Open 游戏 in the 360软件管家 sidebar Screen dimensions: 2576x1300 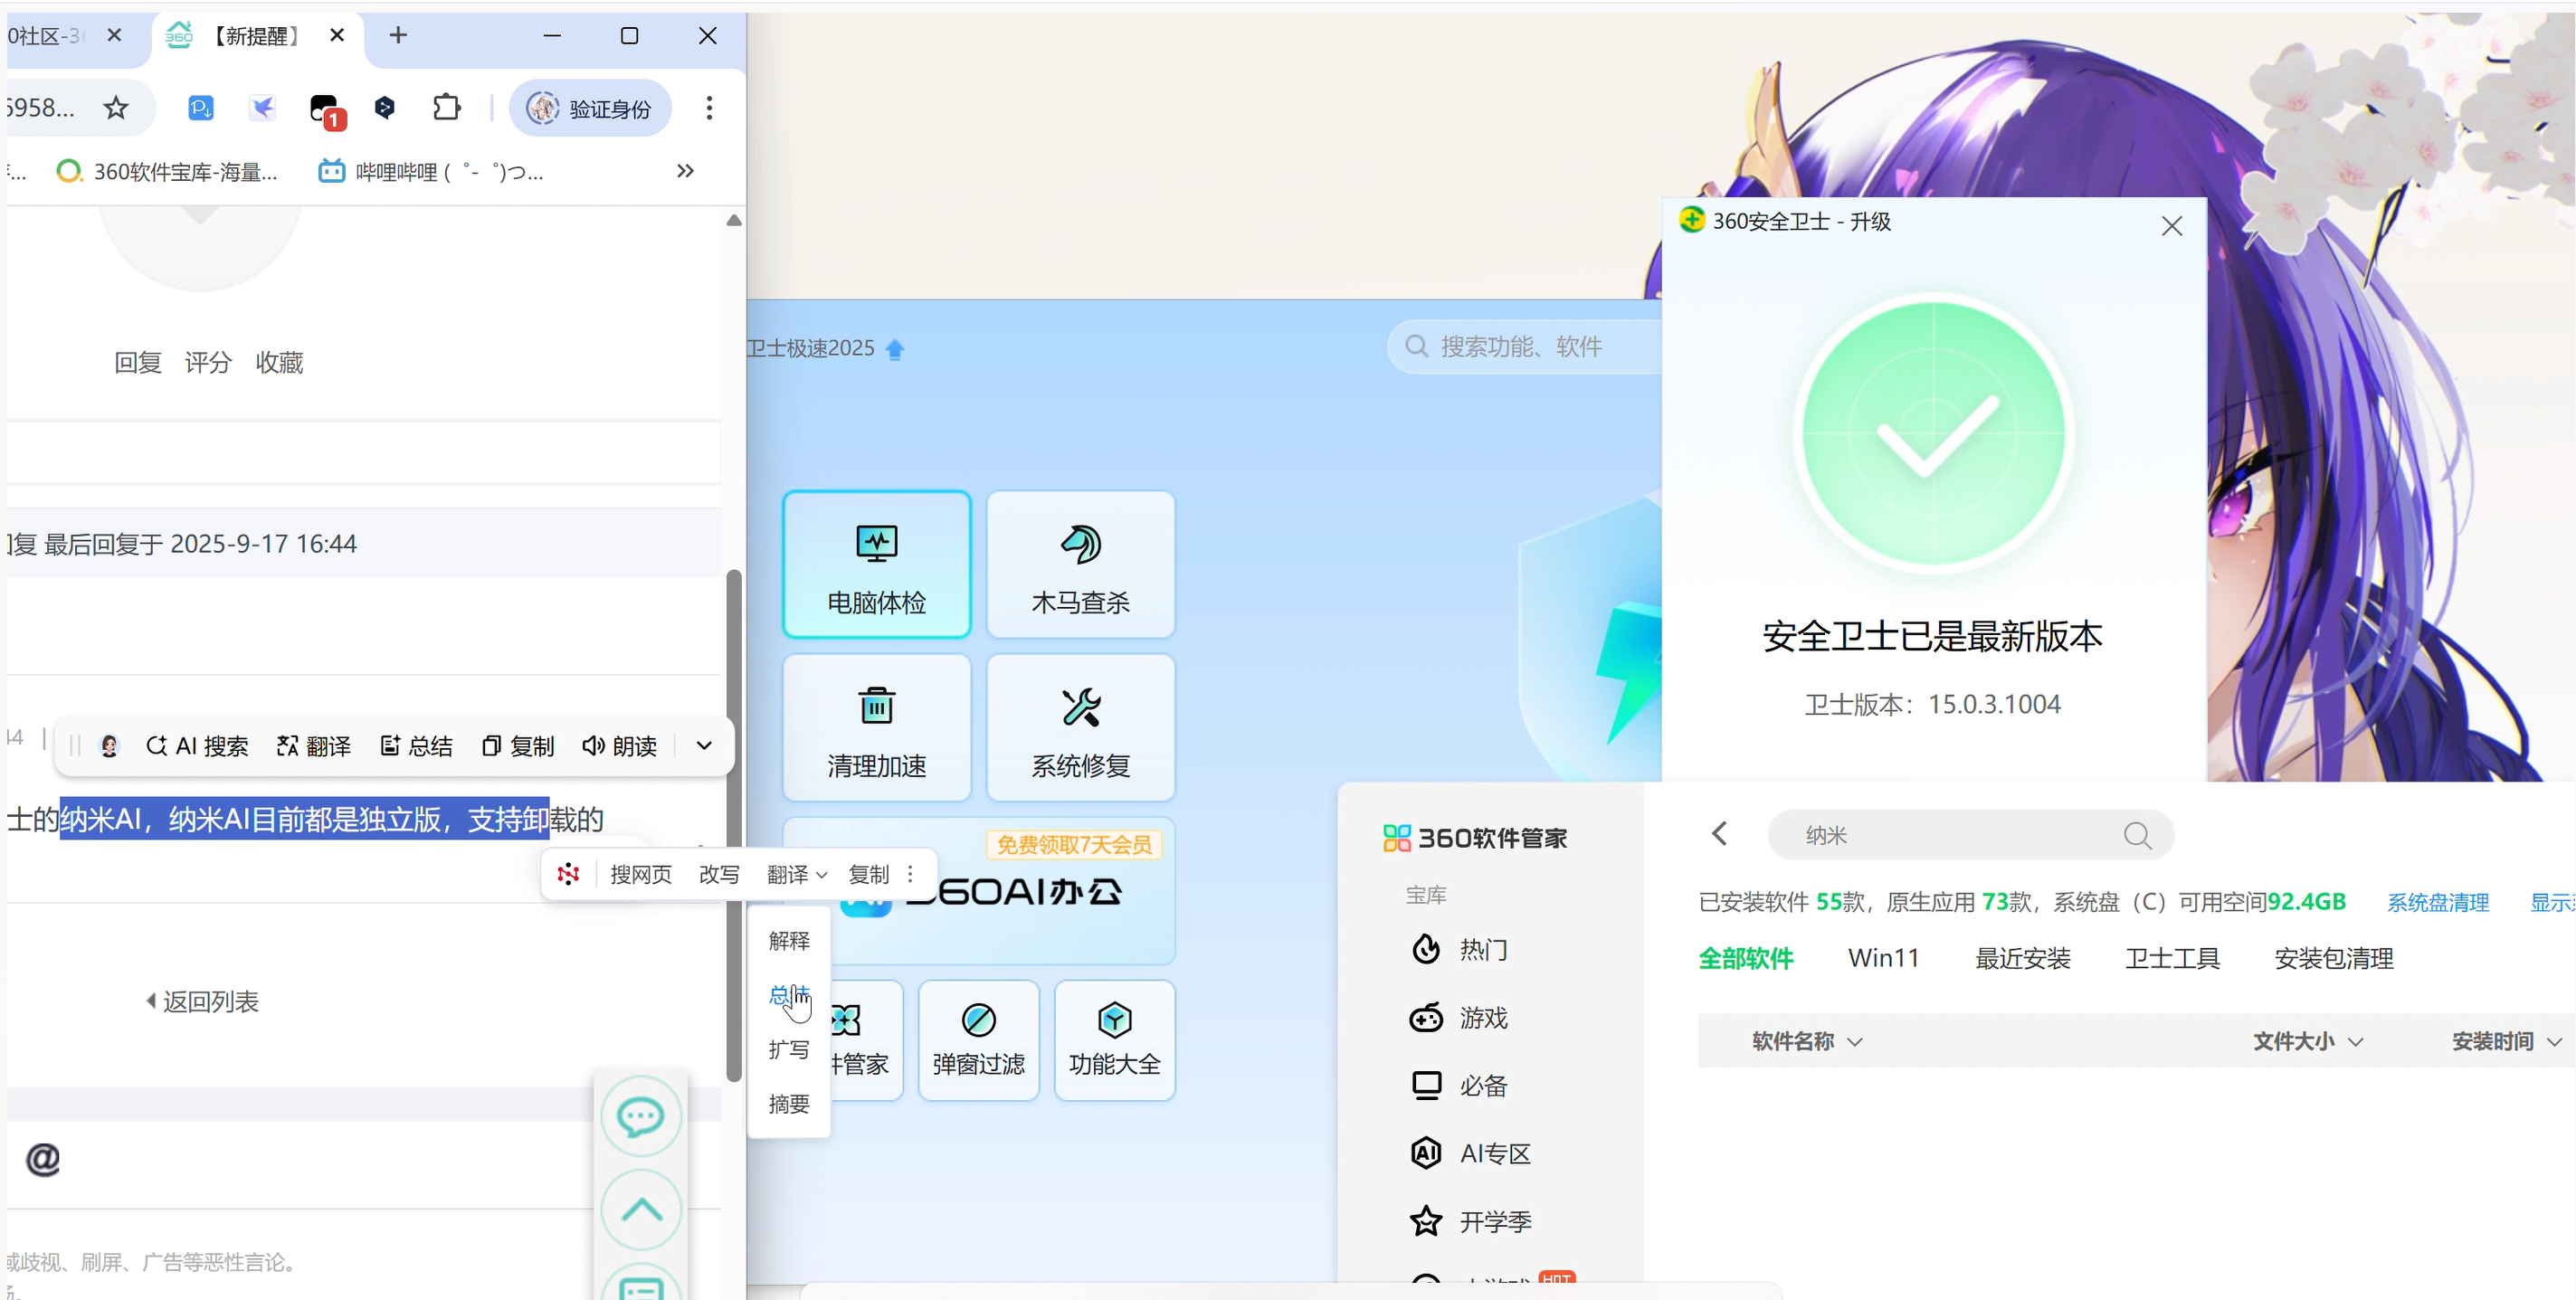coord(1458,1018)
